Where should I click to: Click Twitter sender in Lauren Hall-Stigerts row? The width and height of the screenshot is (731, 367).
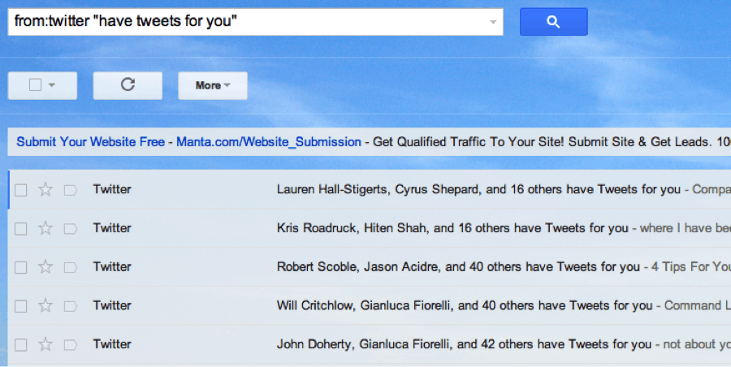pyautogui.click(x=112, y=189)
